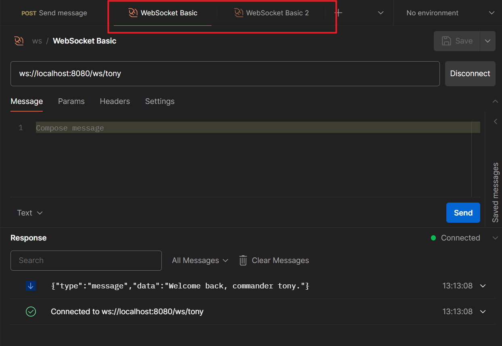
Task: Click the trash icon for Clear Messages
Action: click(x=243, y=261)
